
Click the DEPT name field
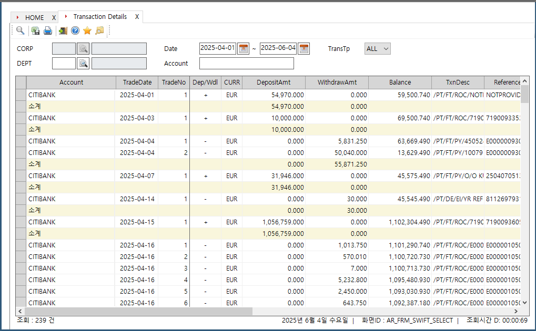[119, 63]
